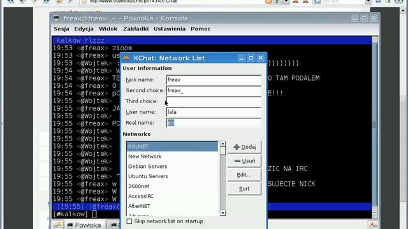Click the icon at Konsola's bottom-right corner
The image size is (408, 229).
tap(373, 225)
